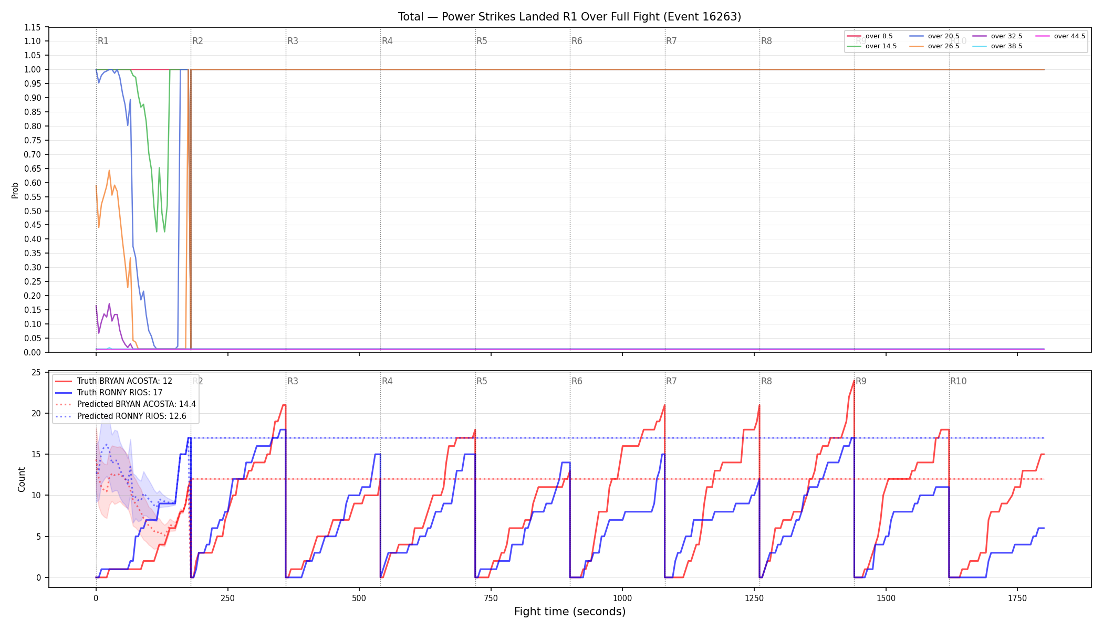Screen dimensions: 1103x630
Task: Click the 1.00 tick on Prob axis
Action: click(x=32, y=69)
